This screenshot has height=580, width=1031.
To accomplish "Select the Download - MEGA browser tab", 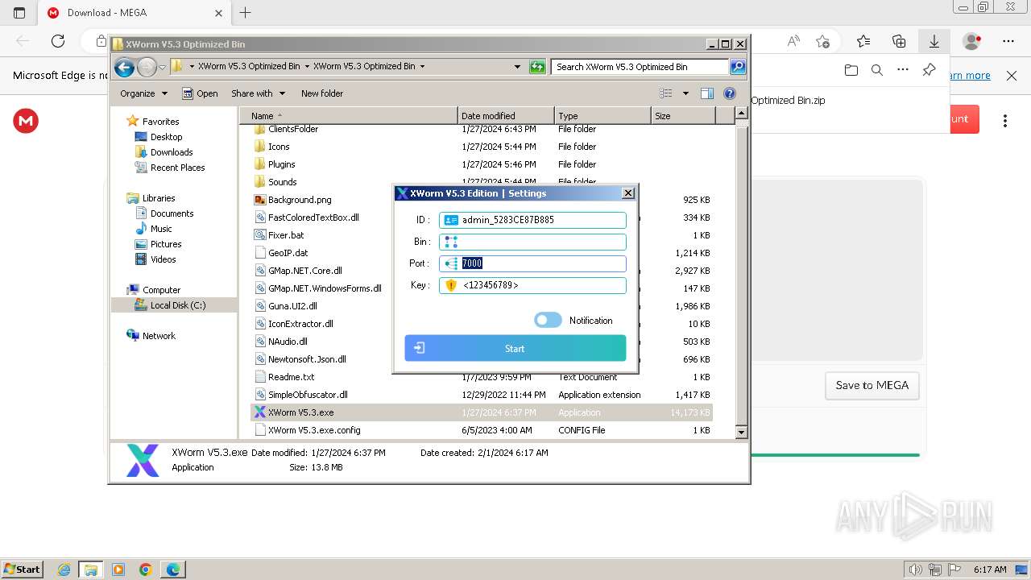I will tap(135, 13).
